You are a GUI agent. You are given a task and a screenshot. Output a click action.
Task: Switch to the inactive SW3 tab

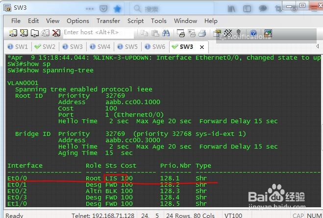coord(73,46)
